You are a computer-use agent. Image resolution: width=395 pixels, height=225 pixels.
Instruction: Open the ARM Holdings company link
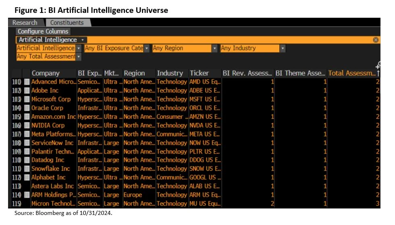pos(53,195)
